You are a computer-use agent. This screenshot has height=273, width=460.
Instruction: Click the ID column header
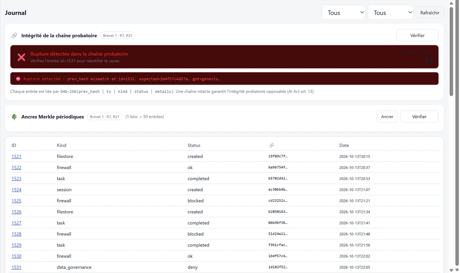tap(14, 145)
